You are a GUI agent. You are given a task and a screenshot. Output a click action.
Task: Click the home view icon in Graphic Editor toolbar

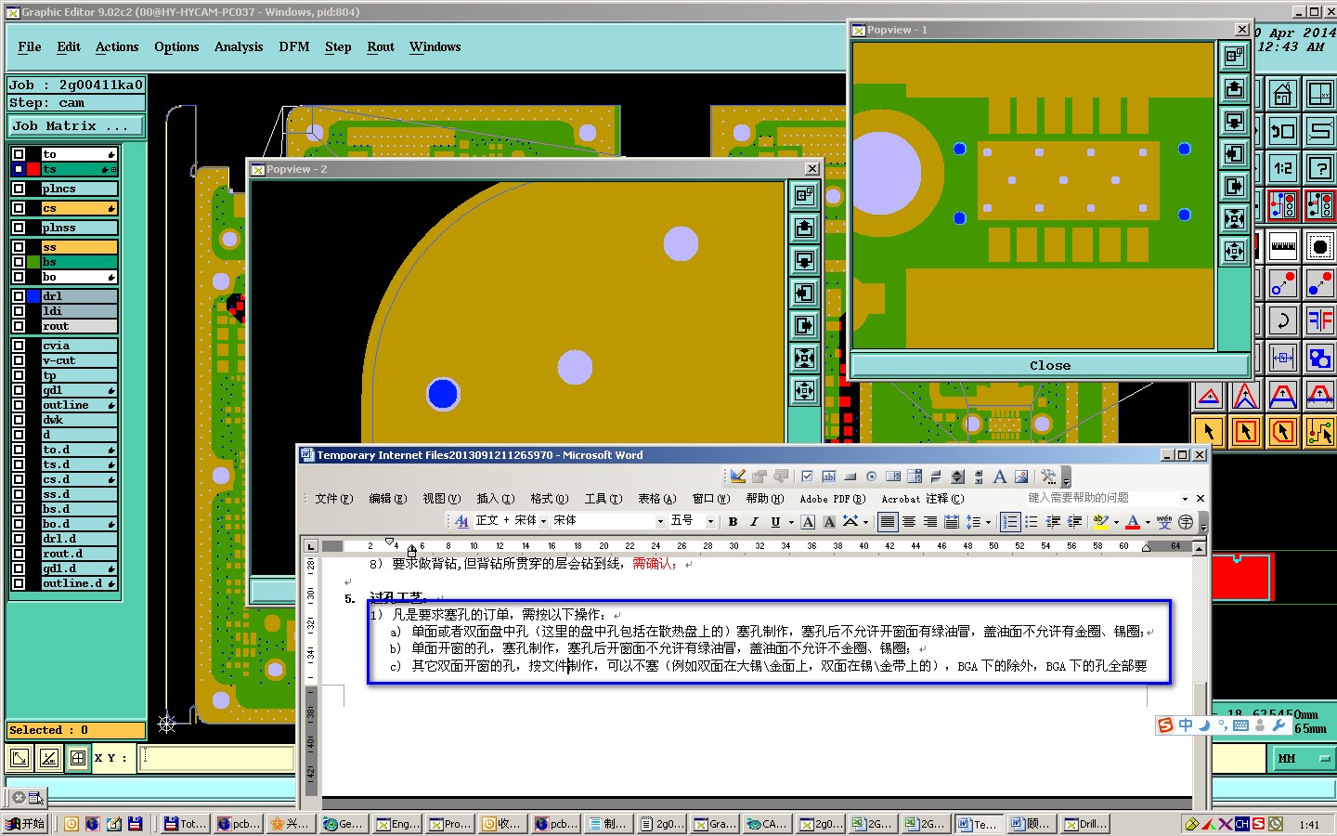pyautogui.click(x=1282, y=94)
